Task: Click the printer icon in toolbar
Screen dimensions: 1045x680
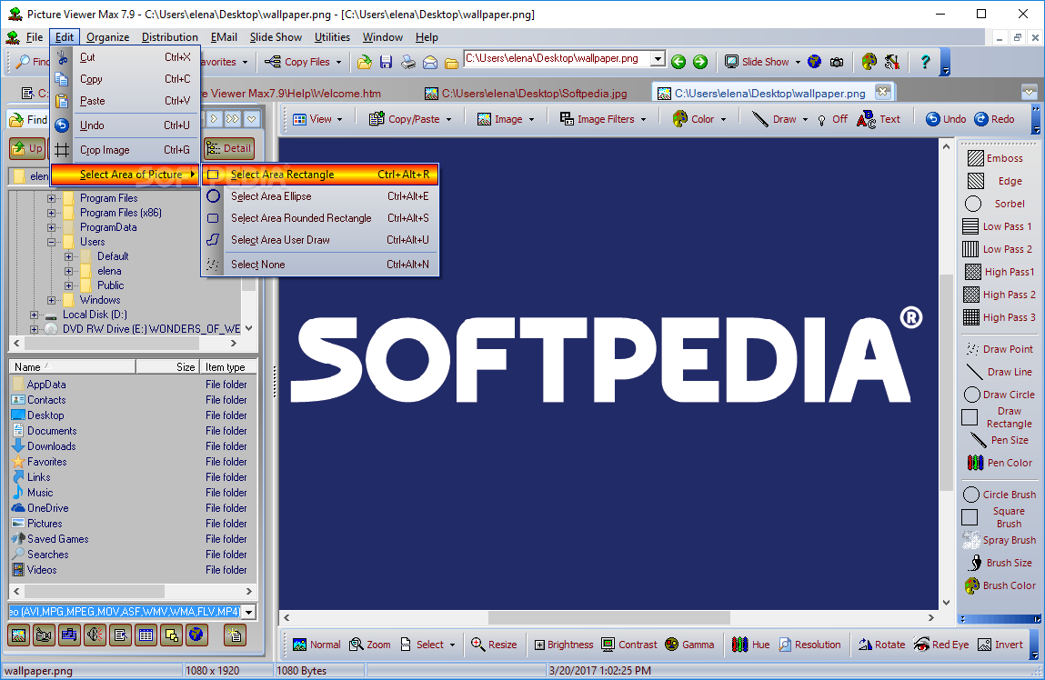Action: (x=407, y=62)
